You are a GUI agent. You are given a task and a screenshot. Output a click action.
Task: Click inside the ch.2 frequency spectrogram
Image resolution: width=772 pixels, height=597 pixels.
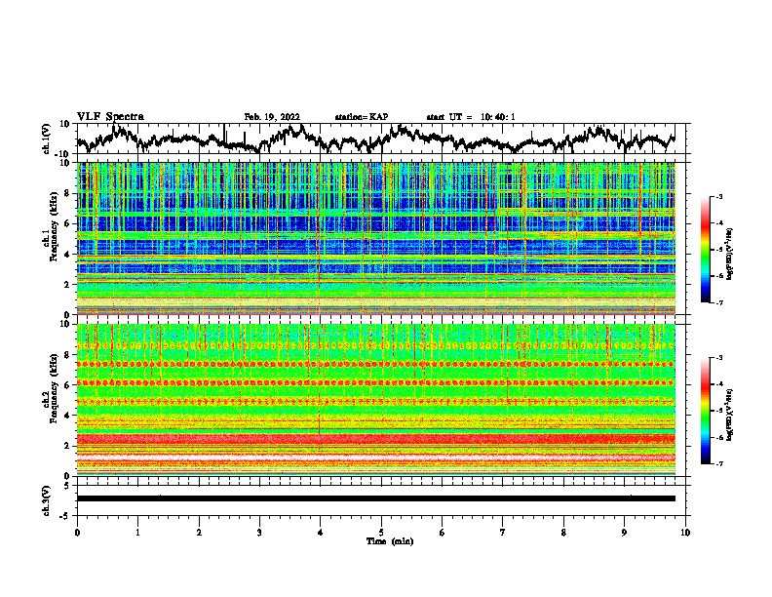click(x=376, y=400)
